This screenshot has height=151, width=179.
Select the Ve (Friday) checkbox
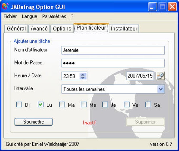tap(127, 105)
